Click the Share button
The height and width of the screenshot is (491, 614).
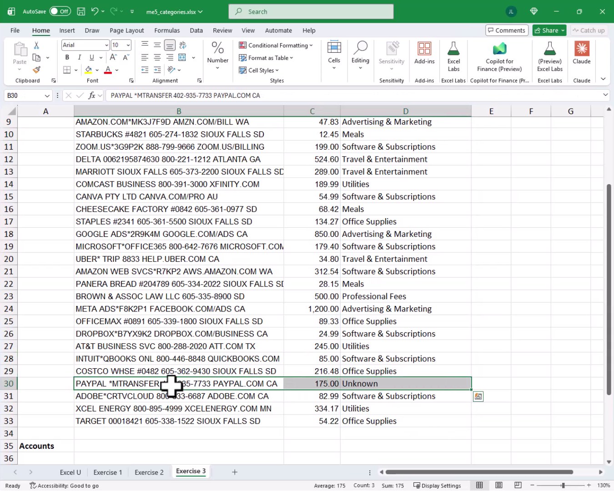(549, 30)
